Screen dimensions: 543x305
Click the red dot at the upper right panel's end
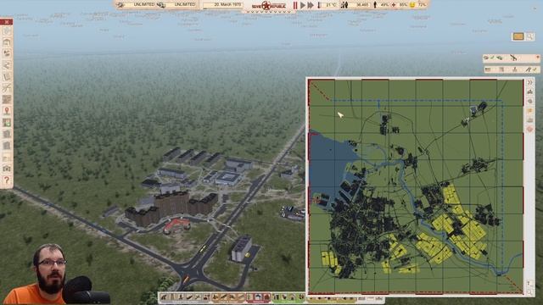click(537, 58)
